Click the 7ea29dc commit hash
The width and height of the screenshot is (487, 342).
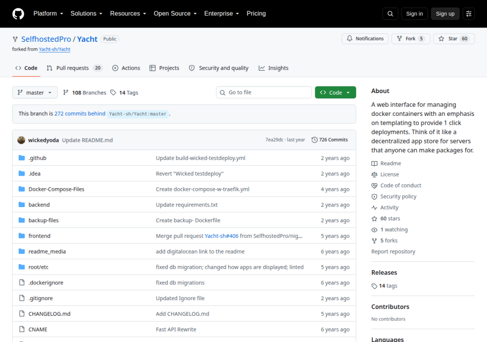click(274, 140)
